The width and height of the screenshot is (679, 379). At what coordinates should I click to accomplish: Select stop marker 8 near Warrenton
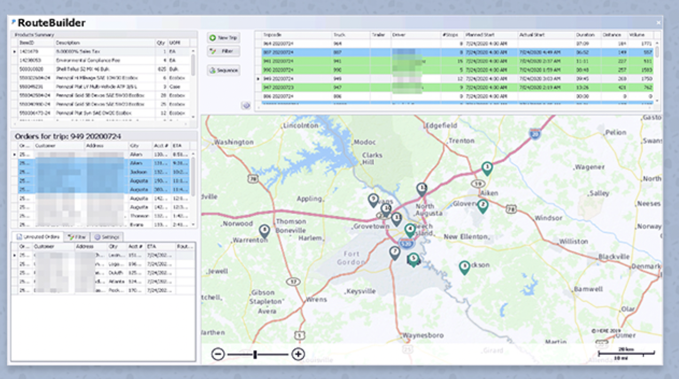click(x=264, y=231)
